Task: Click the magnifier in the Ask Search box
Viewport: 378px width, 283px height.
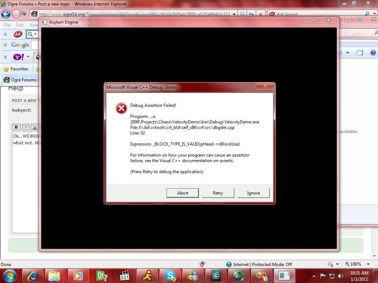Action: [x=367, y=14]
